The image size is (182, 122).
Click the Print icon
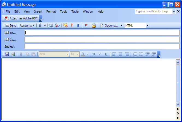pos(13,54)
